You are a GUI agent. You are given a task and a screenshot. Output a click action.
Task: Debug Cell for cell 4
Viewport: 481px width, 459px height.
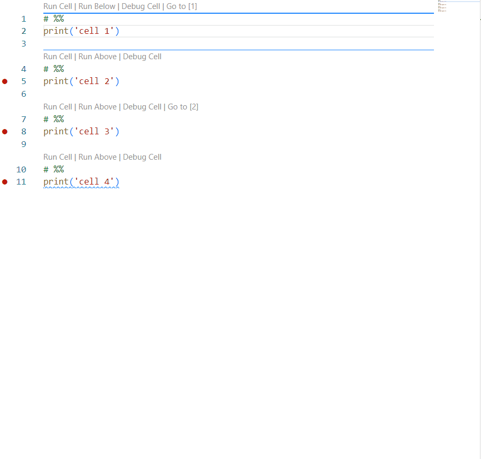(142, 157)
